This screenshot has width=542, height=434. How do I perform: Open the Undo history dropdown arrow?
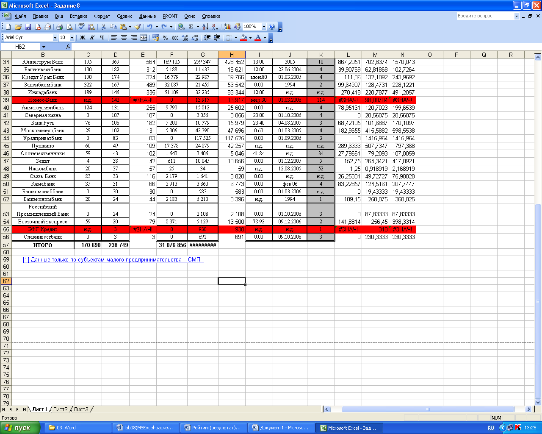(x=156, y=27)
